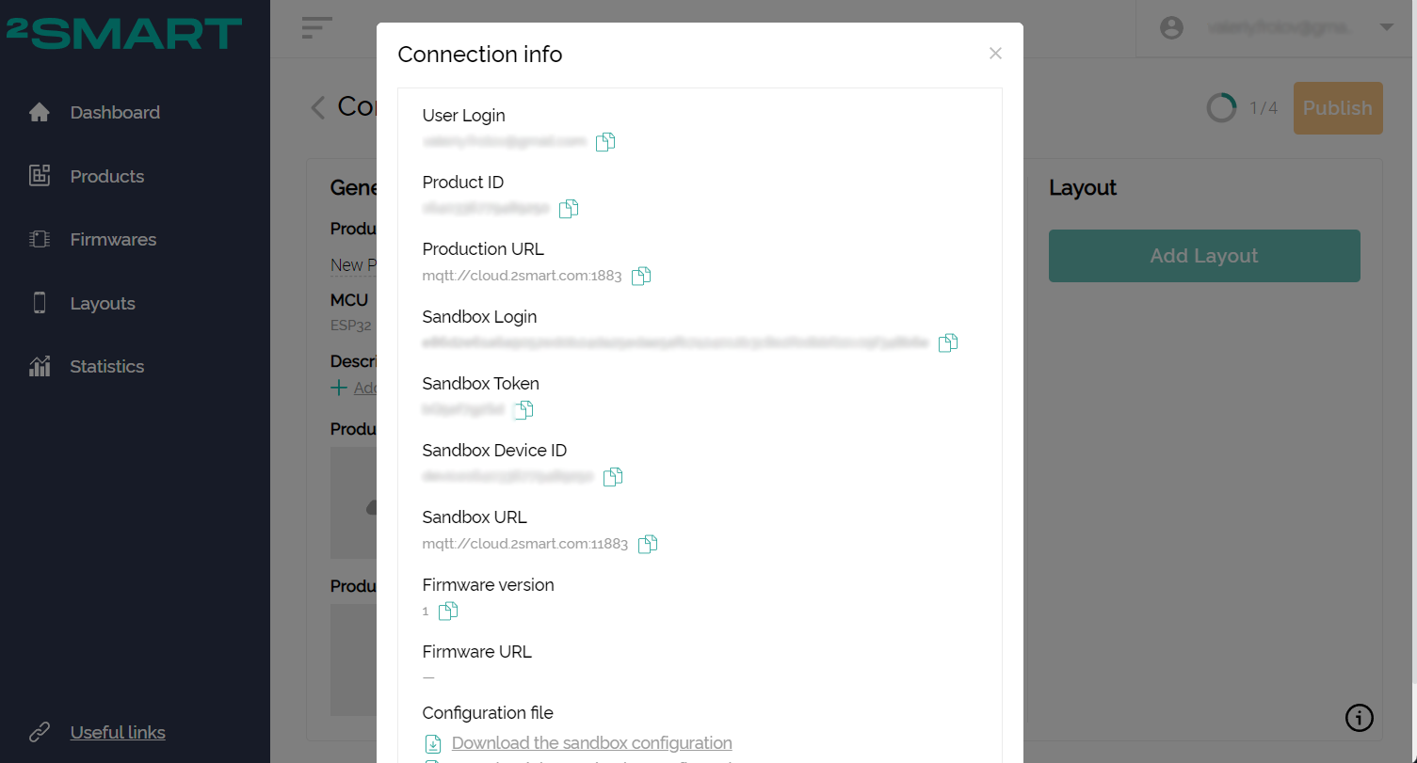The image size is (1417, 763).
Task: Close the Connection info dialog
Action: tap(995, 54)
